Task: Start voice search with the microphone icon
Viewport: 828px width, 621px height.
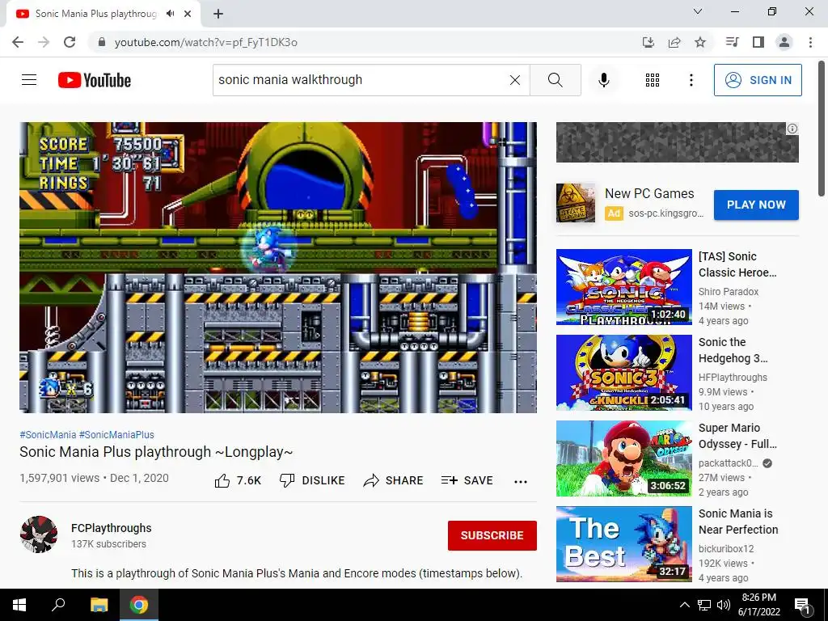Action: click(x=603, y=80)
